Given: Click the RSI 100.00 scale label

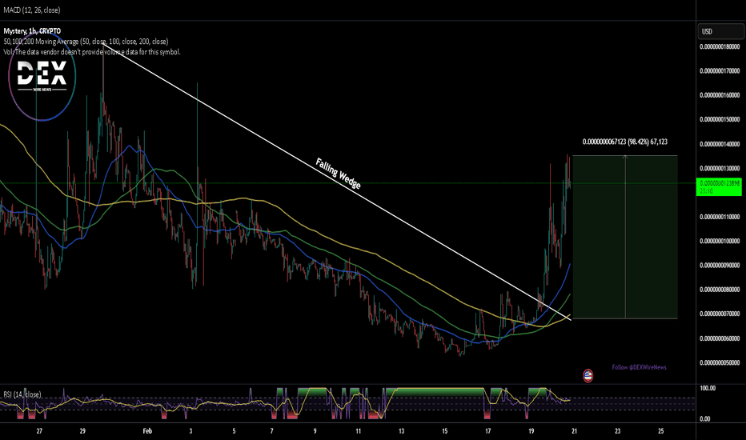Looking at the screenshot, I should click(708, 388).
